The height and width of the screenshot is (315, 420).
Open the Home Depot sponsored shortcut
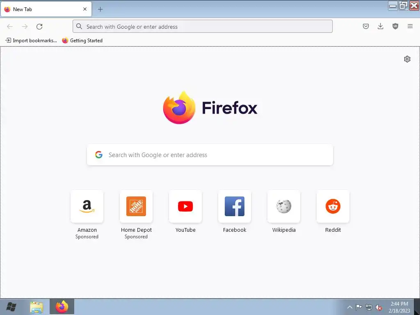click(x=136, y=206)
